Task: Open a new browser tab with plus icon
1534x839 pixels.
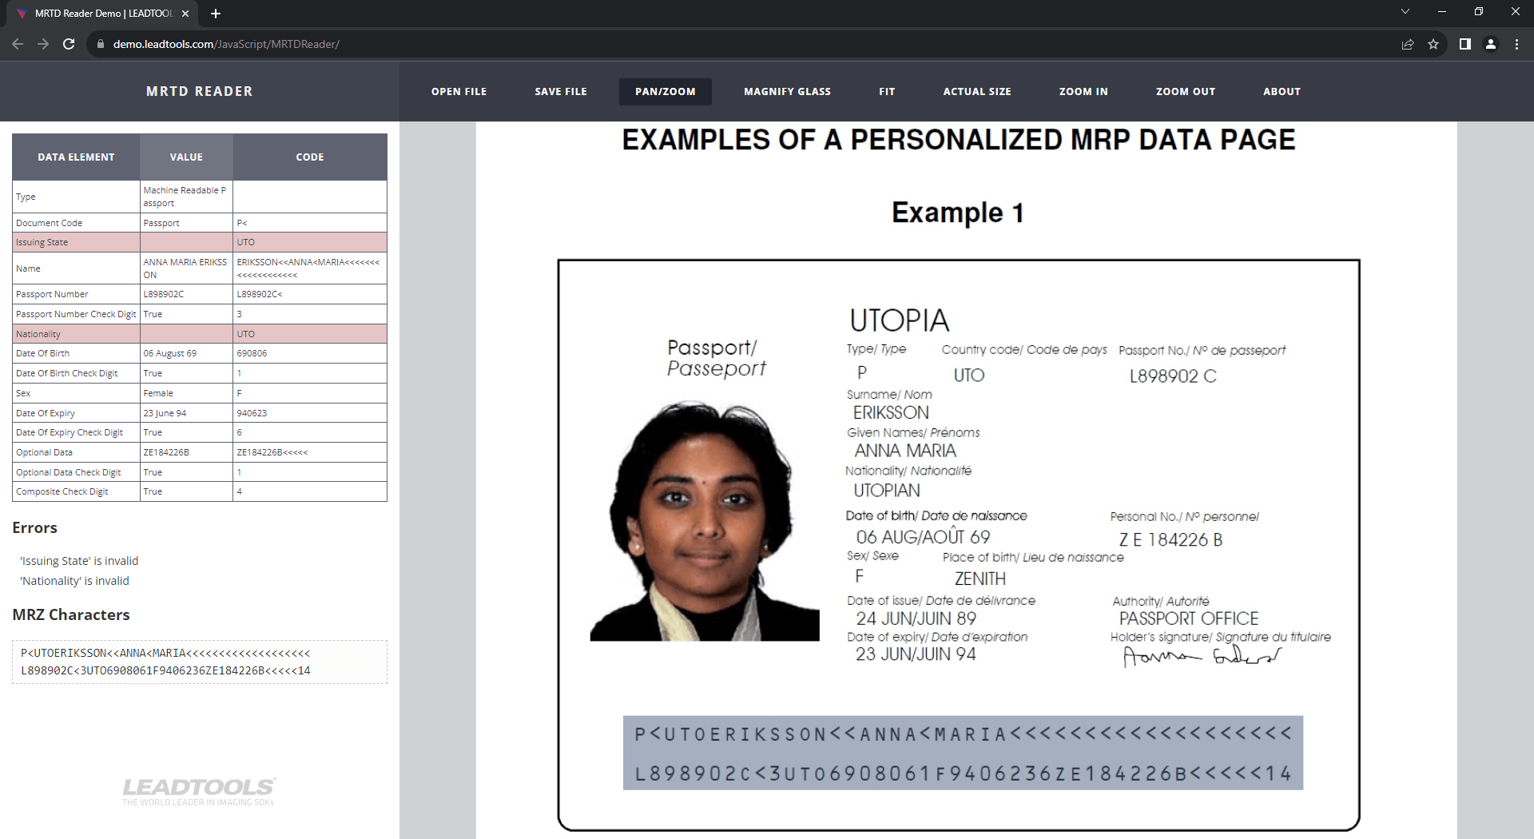Action: click(215, 13)
